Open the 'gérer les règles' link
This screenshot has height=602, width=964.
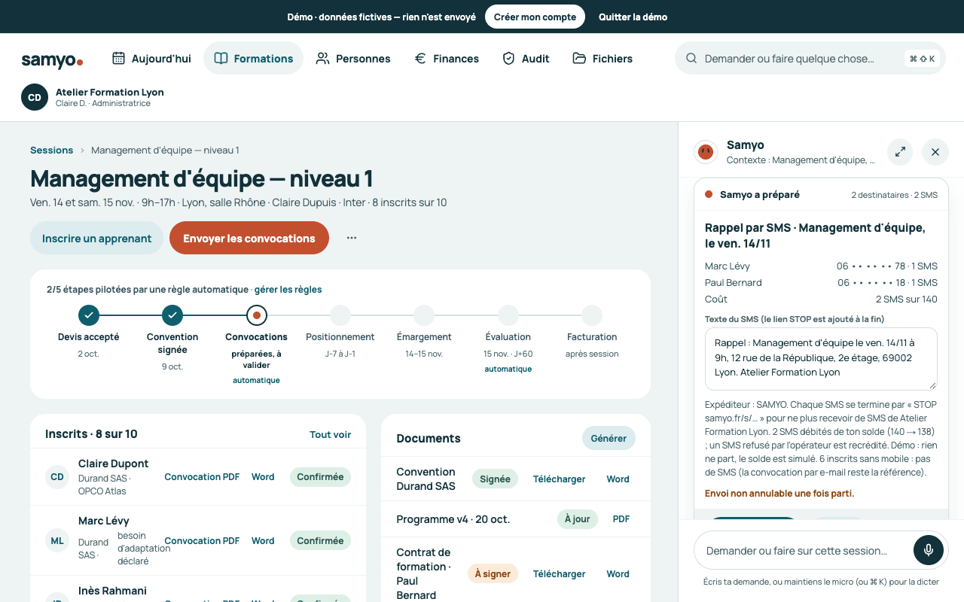288,289
